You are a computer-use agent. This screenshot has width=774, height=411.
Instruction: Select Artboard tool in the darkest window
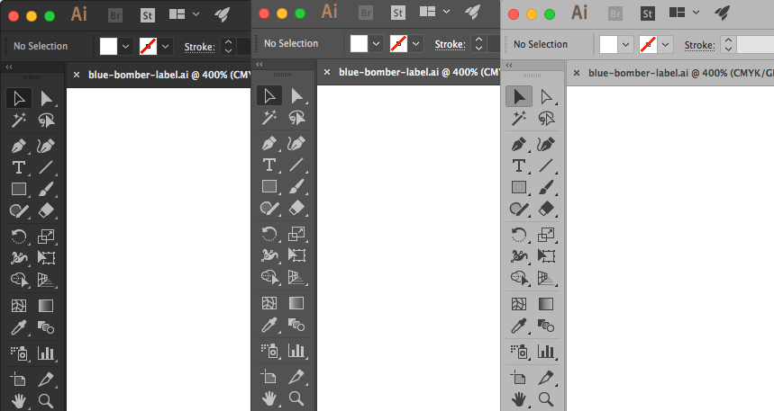pos(18,380)
